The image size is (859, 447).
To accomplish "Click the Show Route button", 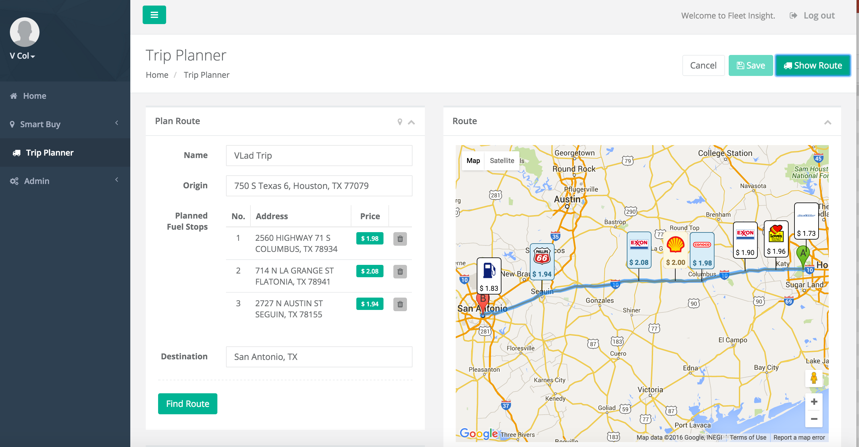I will tap(812, 65).
